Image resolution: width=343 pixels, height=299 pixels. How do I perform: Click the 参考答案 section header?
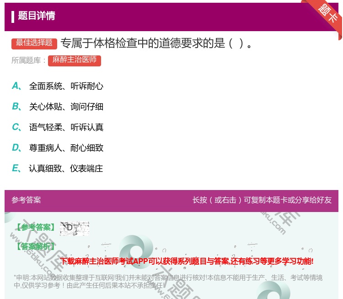point(27,200)
